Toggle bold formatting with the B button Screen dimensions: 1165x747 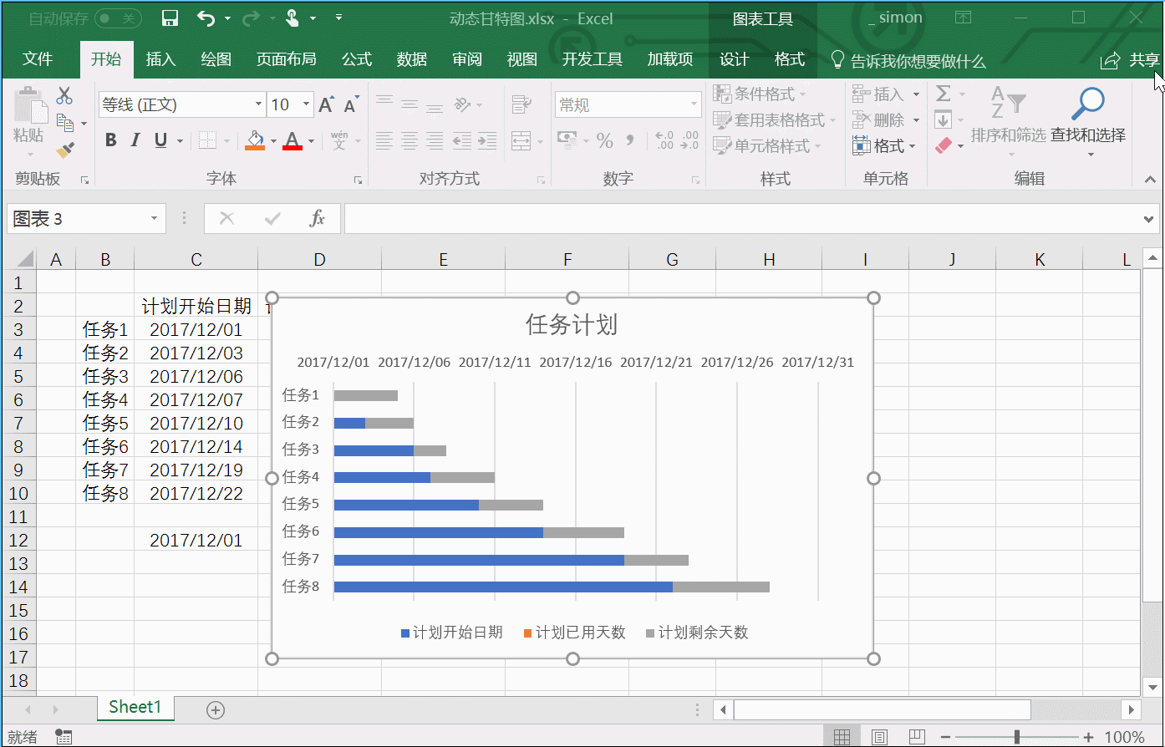(110, 140)
